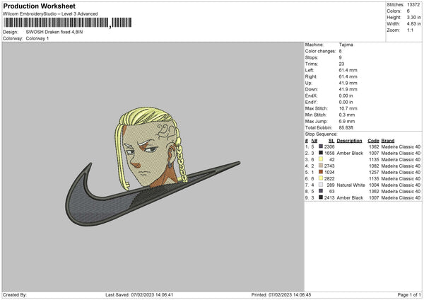Select the black swatch in stop row 9
This screenshot has height=300, width=424.
tap(321, 197)
